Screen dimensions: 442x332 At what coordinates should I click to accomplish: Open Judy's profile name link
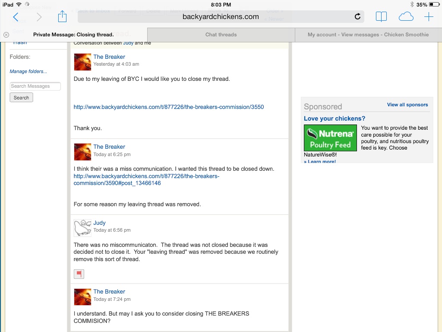(99, 223)
